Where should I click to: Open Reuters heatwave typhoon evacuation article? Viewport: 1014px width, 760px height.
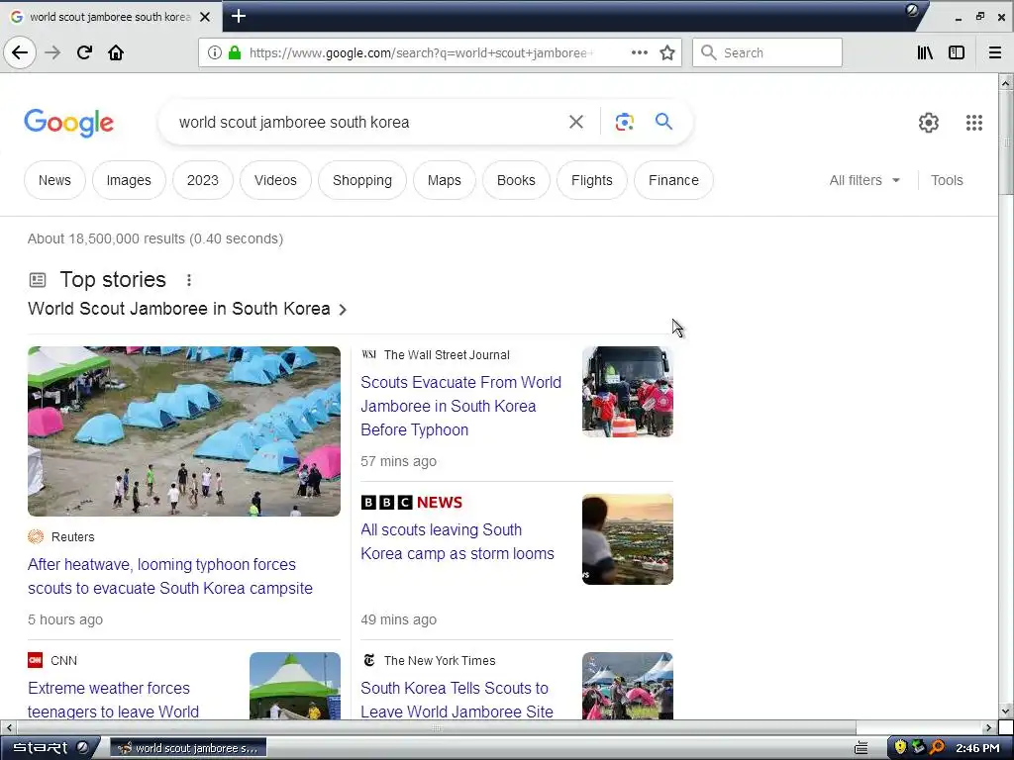point(170,576)
